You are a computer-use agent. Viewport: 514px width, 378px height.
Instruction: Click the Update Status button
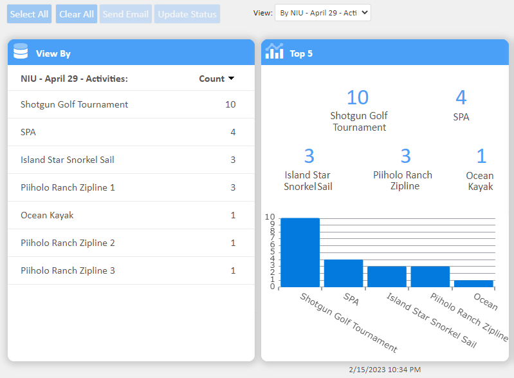click(x=187, y=14)
